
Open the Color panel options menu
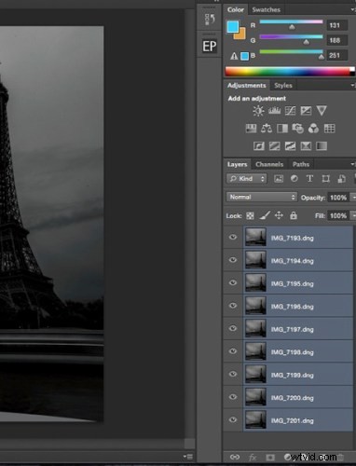coord(353,9)
